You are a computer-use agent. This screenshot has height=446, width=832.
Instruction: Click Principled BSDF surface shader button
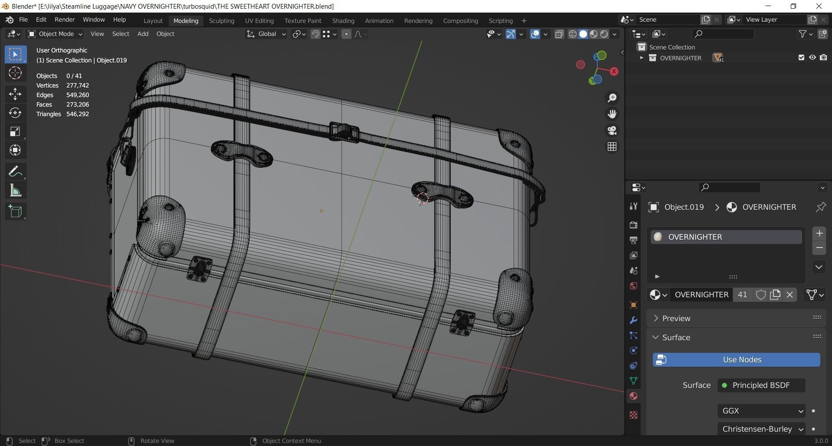click(761, 385)
